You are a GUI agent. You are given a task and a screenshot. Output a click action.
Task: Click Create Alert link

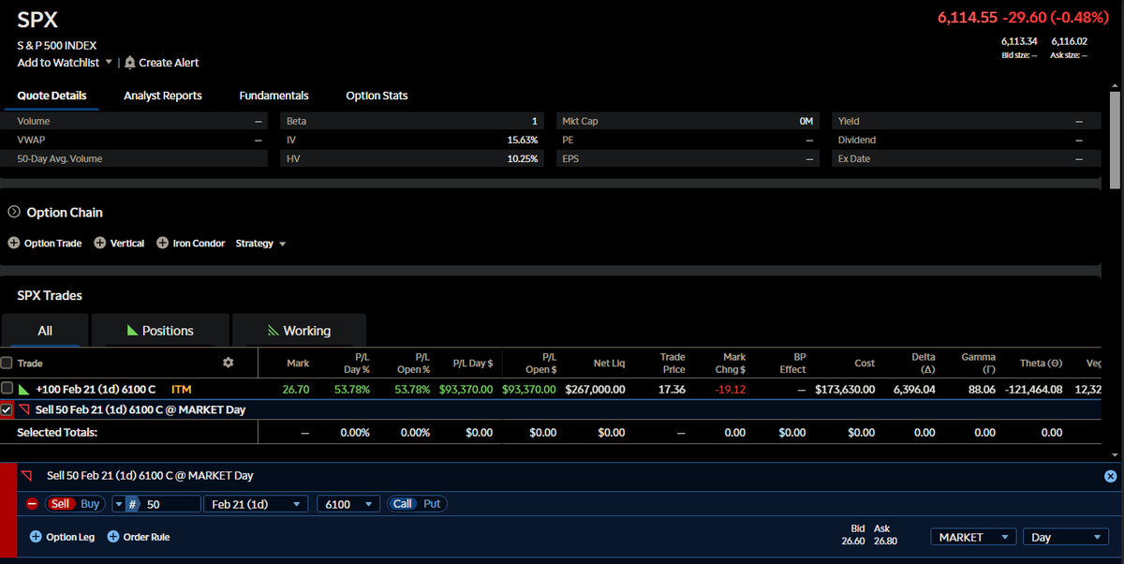pos(169,63)
